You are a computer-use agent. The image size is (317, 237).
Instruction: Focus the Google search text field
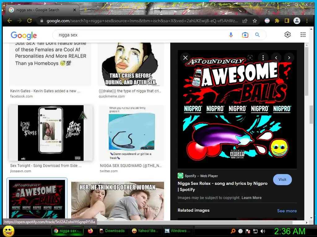tap(141, 35)
